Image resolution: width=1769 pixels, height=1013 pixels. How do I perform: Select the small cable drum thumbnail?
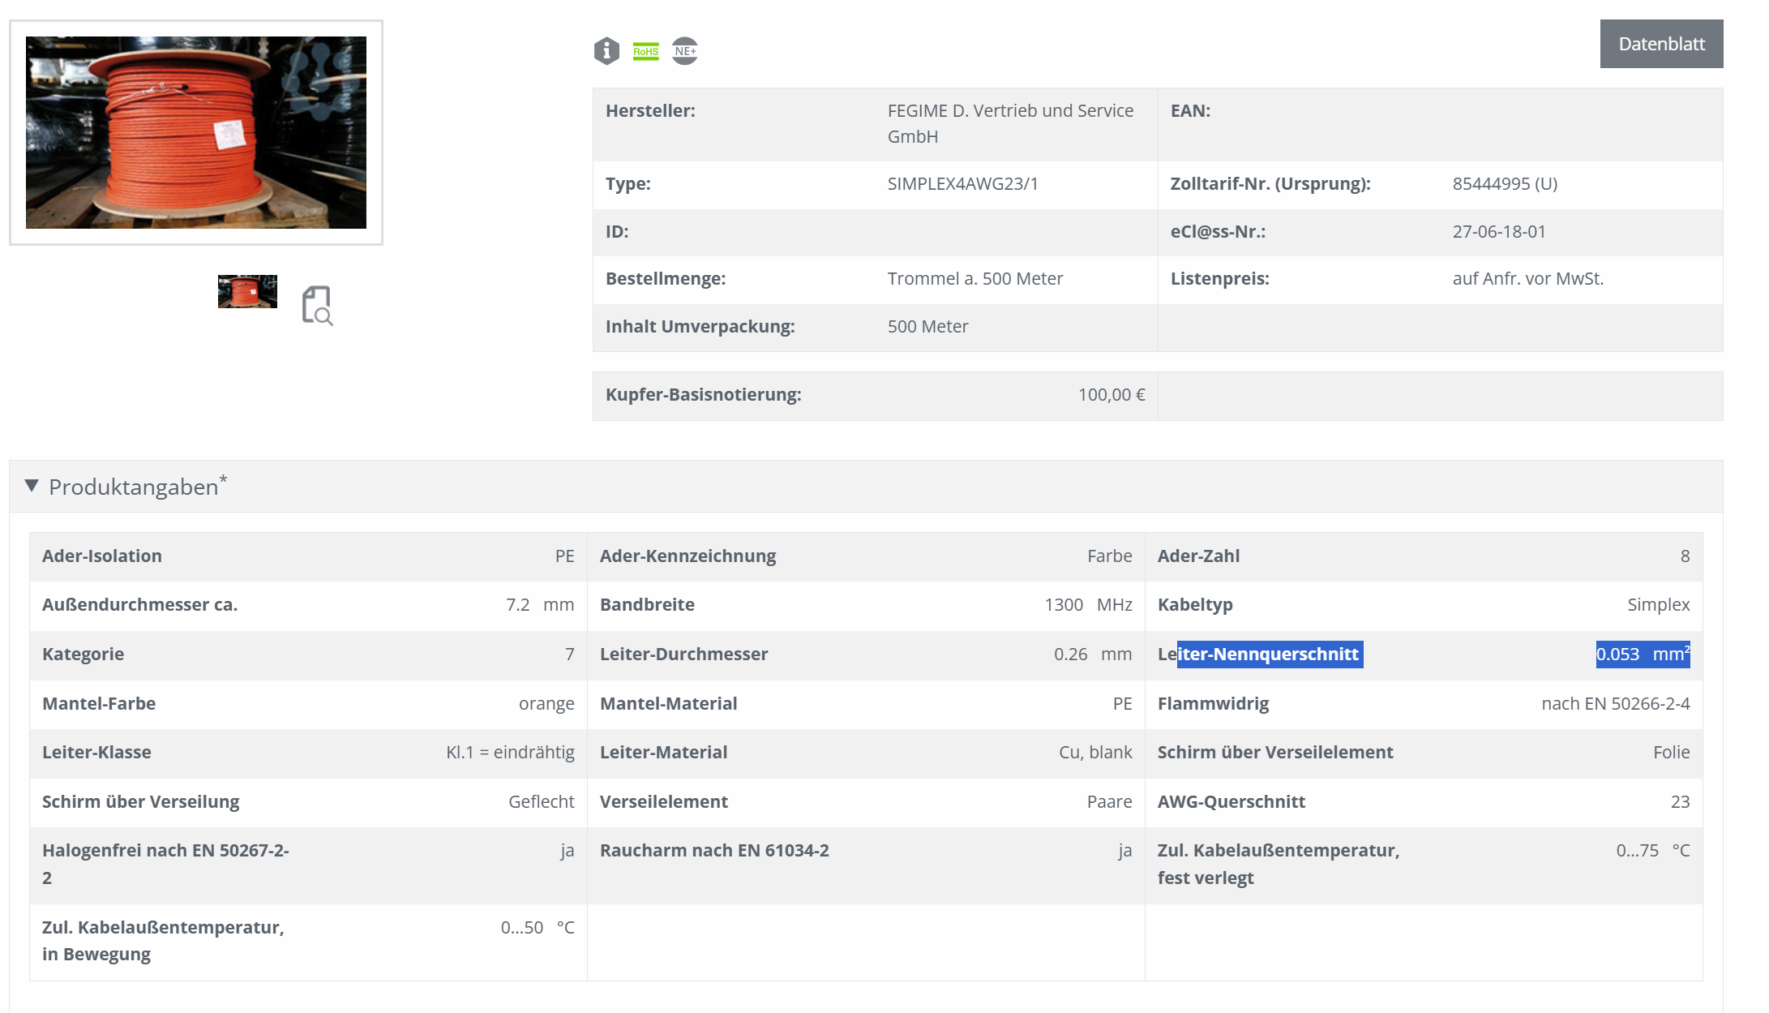[x=247, y=291]
